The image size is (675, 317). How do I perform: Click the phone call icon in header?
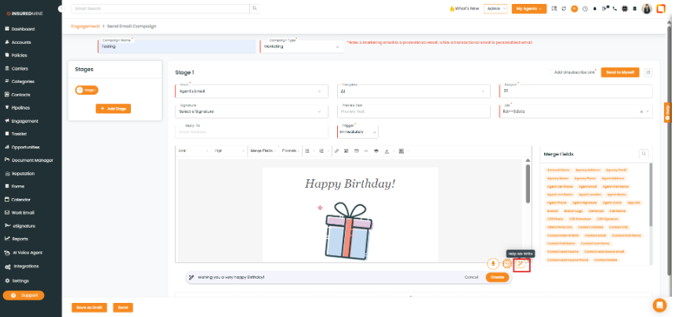click(x=614, y=9)
